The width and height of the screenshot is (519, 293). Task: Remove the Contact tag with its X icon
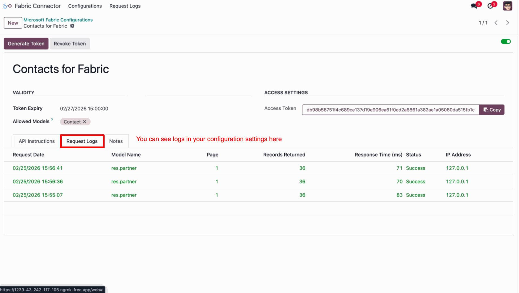click(x=85, y=122)
